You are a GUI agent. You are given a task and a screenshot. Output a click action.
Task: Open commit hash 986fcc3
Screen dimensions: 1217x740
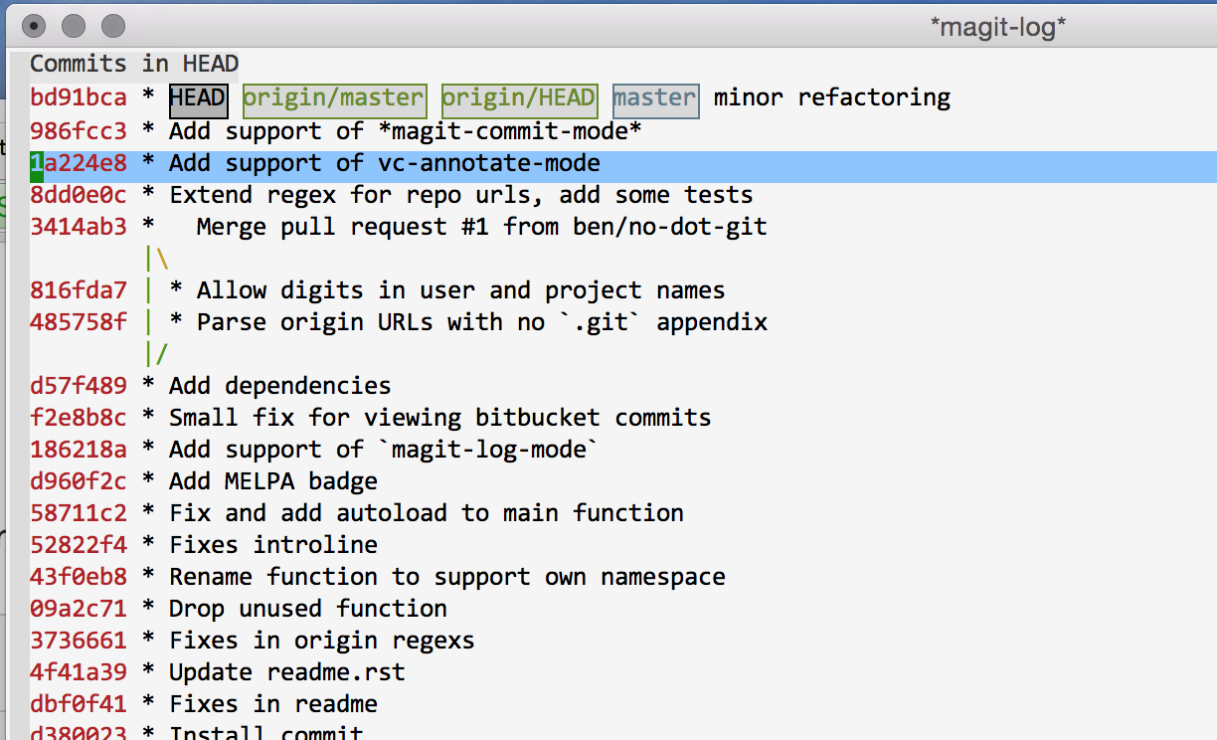tap(79, 131)
